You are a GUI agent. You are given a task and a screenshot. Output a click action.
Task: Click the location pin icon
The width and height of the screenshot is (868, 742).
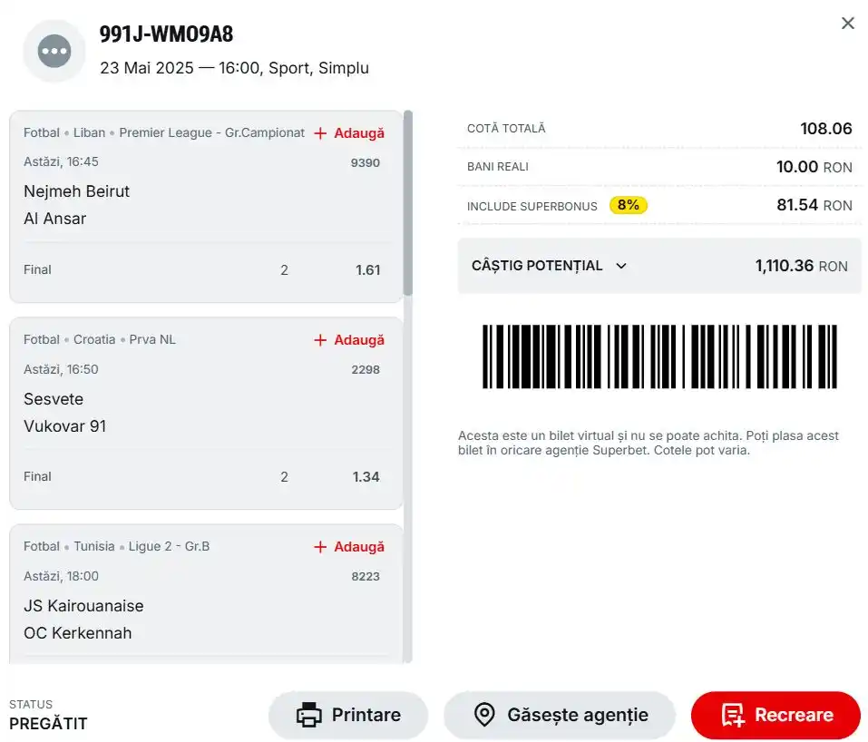pos(484,714)
